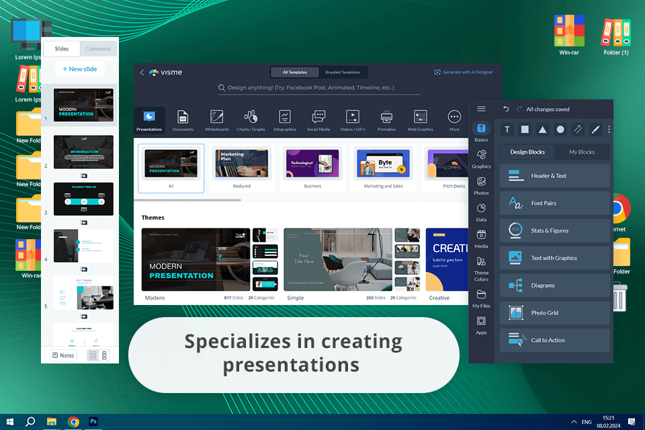Open the Slides tab
Viewport: 645px width, 430px height.
pyautogui.click(x=62, y=48)
